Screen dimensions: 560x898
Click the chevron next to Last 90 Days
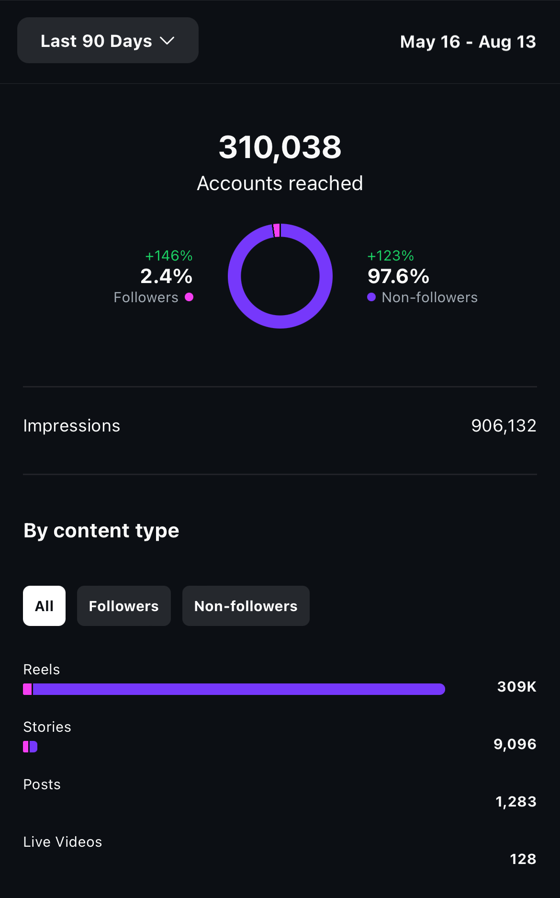click(x=167, y=41)
